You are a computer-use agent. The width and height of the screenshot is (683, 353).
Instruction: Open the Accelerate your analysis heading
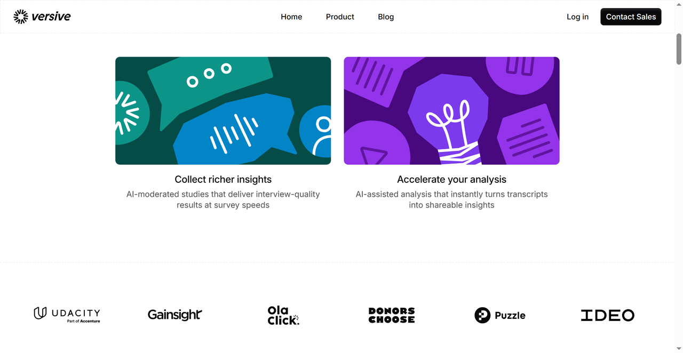pos(451,180)
